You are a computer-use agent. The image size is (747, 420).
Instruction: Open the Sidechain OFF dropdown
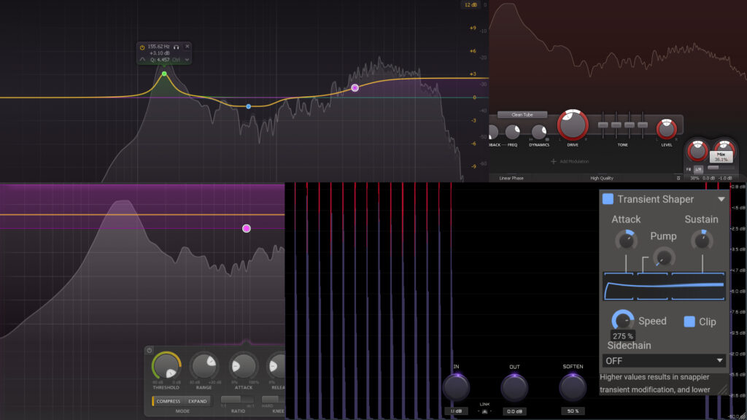click(x=664, y=360)
